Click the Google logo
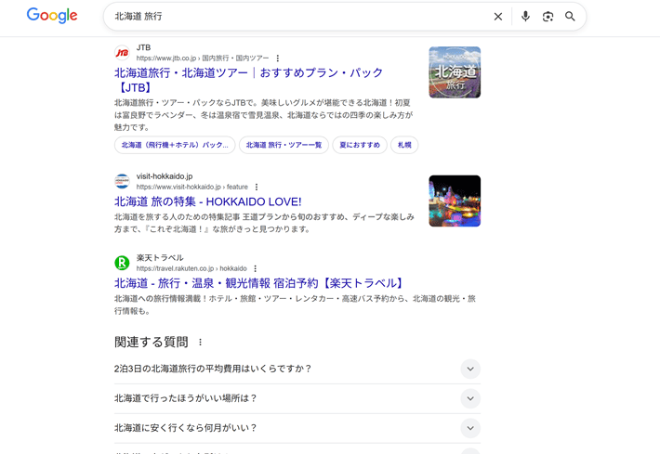 click(52, 16)
